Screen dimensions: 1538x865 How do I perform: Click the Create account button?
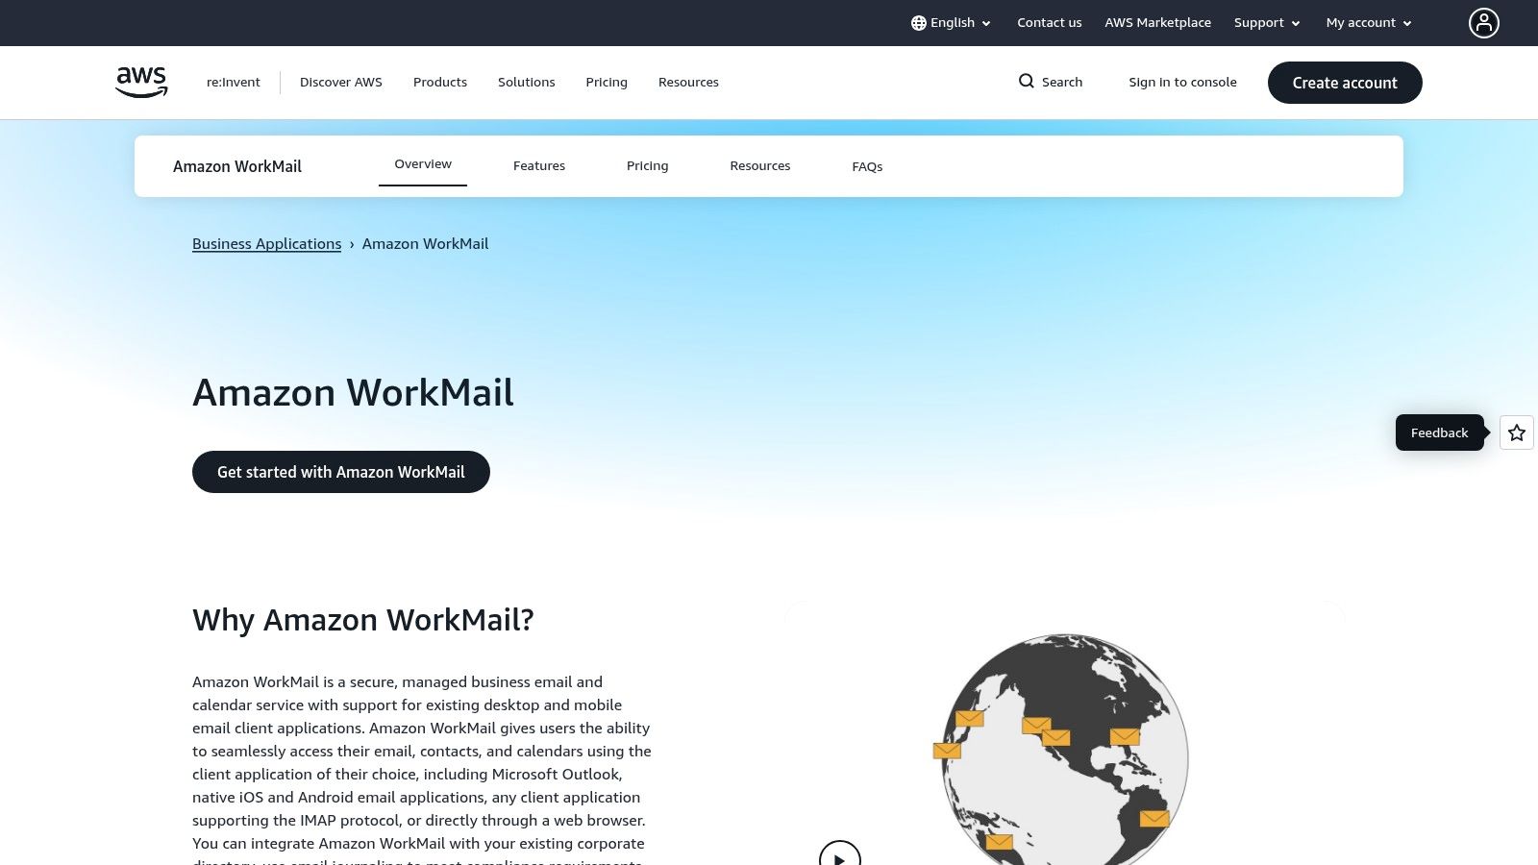(x=1344, y=82)
